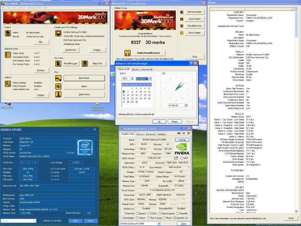Click the GPU-Z refresh icon
This screenshot has height=226, width=301.
click(x=184, y=133)
